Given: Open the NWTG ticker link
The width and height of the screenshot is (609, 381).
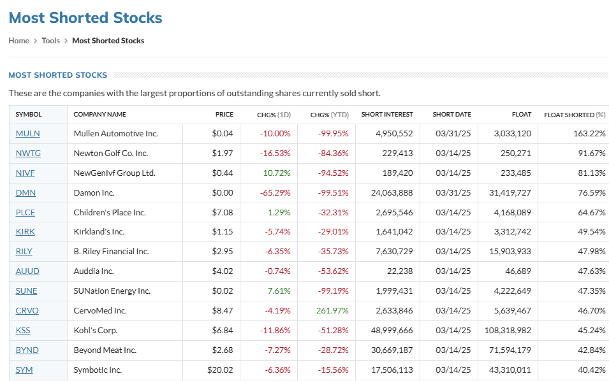Looking at the screenshot, I should (x=28, y=154).
